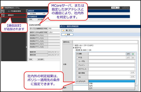Click the ユーザ定義項目管理 sidebar icon
This screenshot has width=141, height=92.
[x=3, y=11]
